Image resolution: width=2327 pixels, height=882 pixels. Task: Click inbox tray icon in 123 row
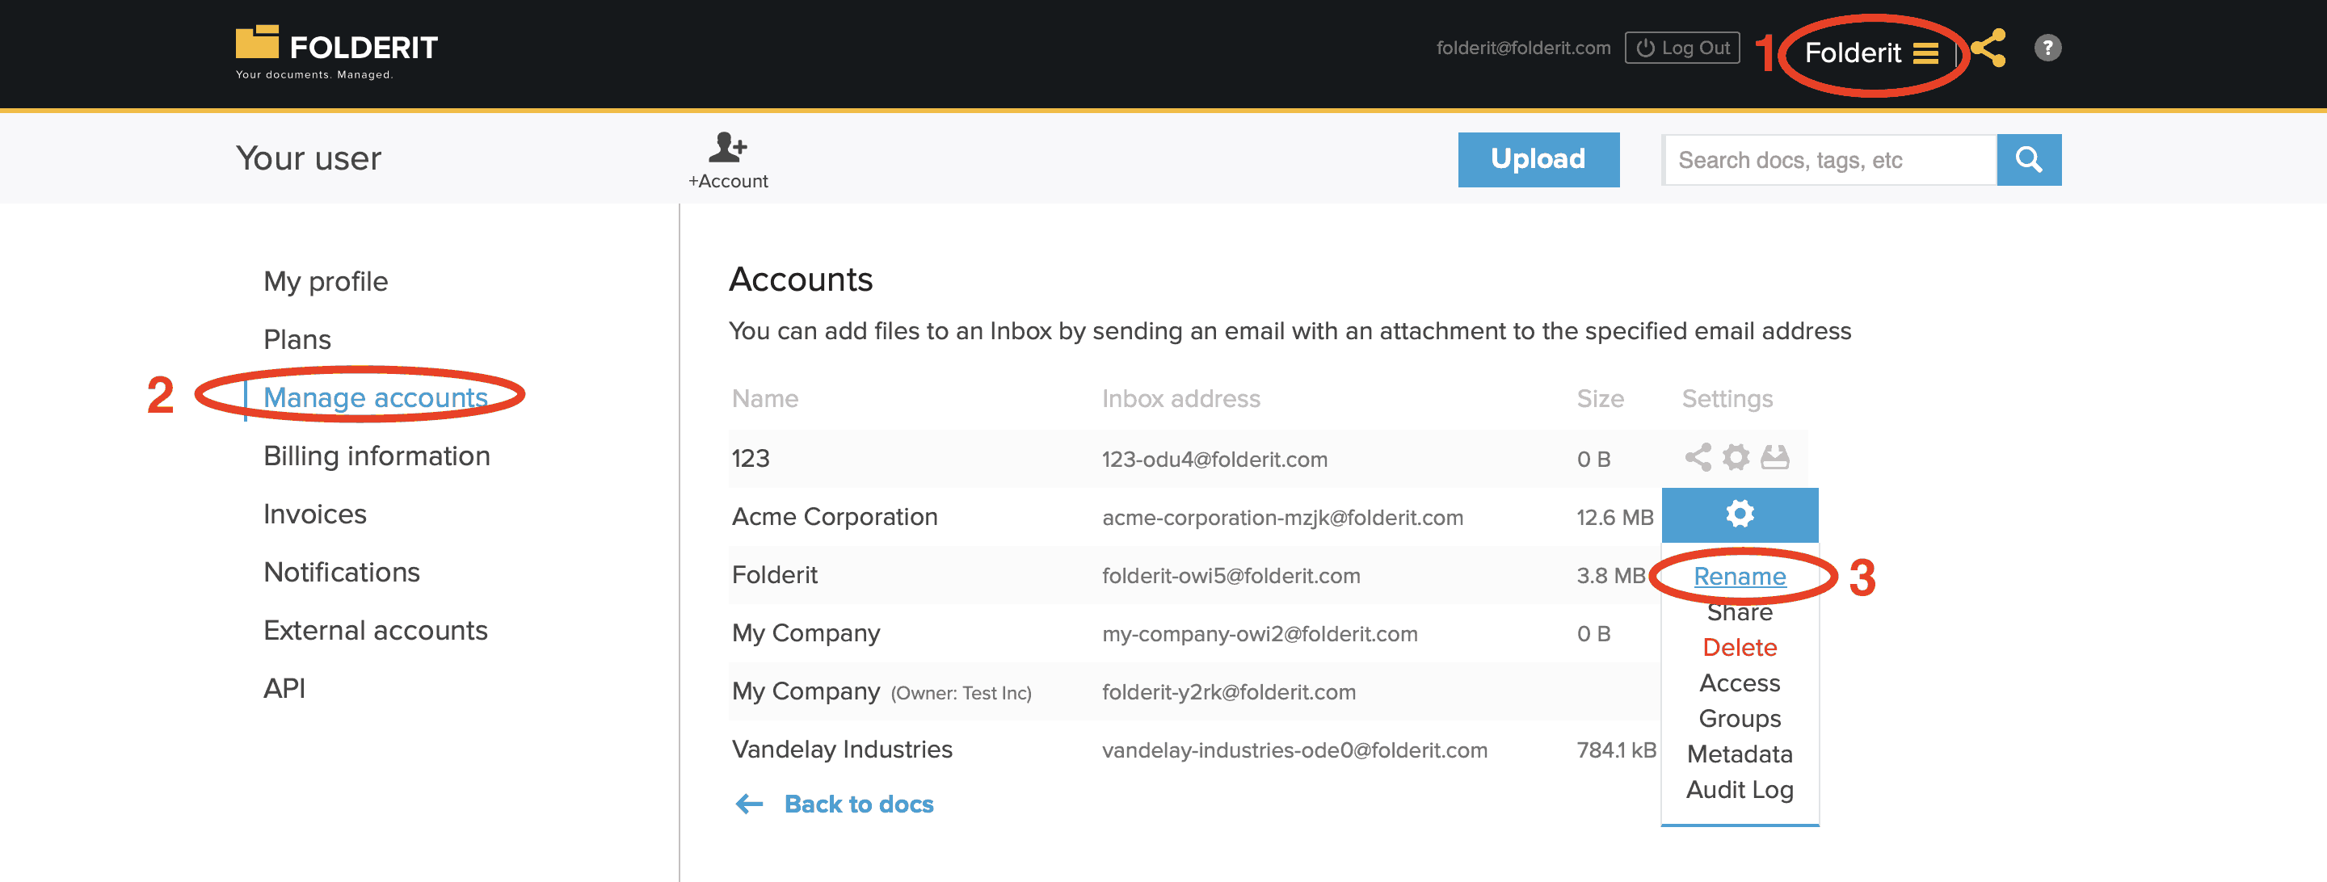pos(1774,458)
